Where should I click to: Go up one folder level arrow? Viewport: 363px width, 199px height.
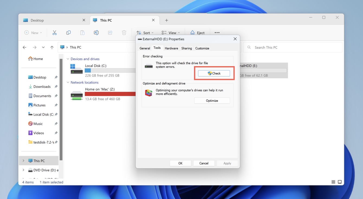click(52, 47)
